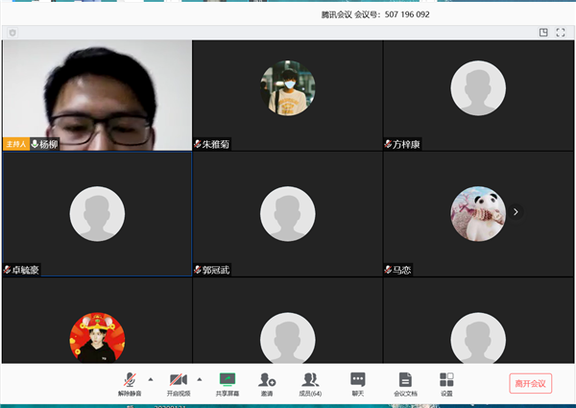Click muted mic icon beside 郭冠武

[x=198, y=270]
